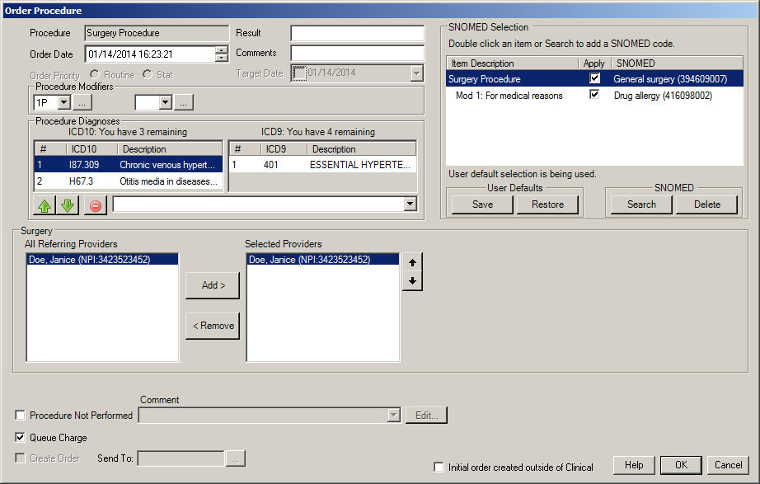The height and width of the screenshot is (484, 760).
Task: Click the green down arrow diagnosis button
Action: tap(68, 205)
